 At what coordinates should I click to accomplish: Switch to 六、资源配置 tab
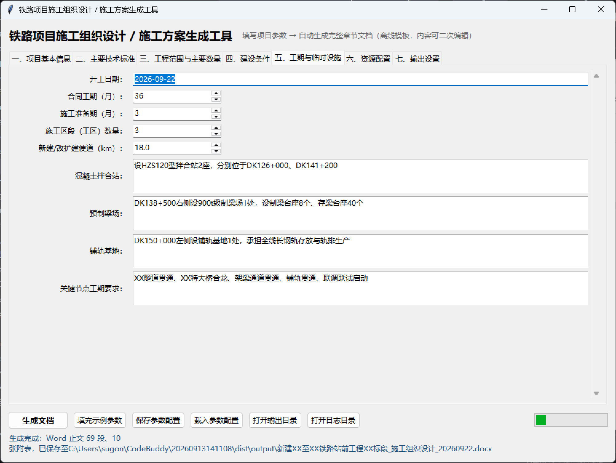click(368, 58)
